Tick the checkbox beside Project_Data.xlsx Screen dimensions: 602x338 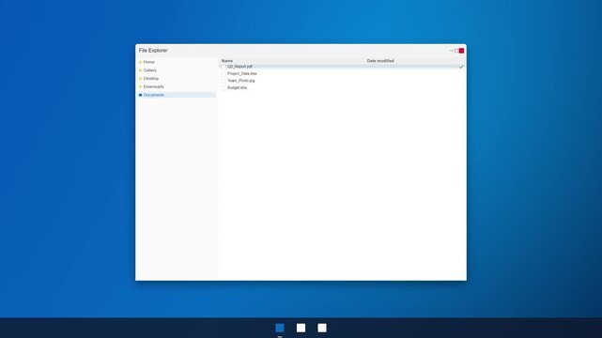click(224, 73)
